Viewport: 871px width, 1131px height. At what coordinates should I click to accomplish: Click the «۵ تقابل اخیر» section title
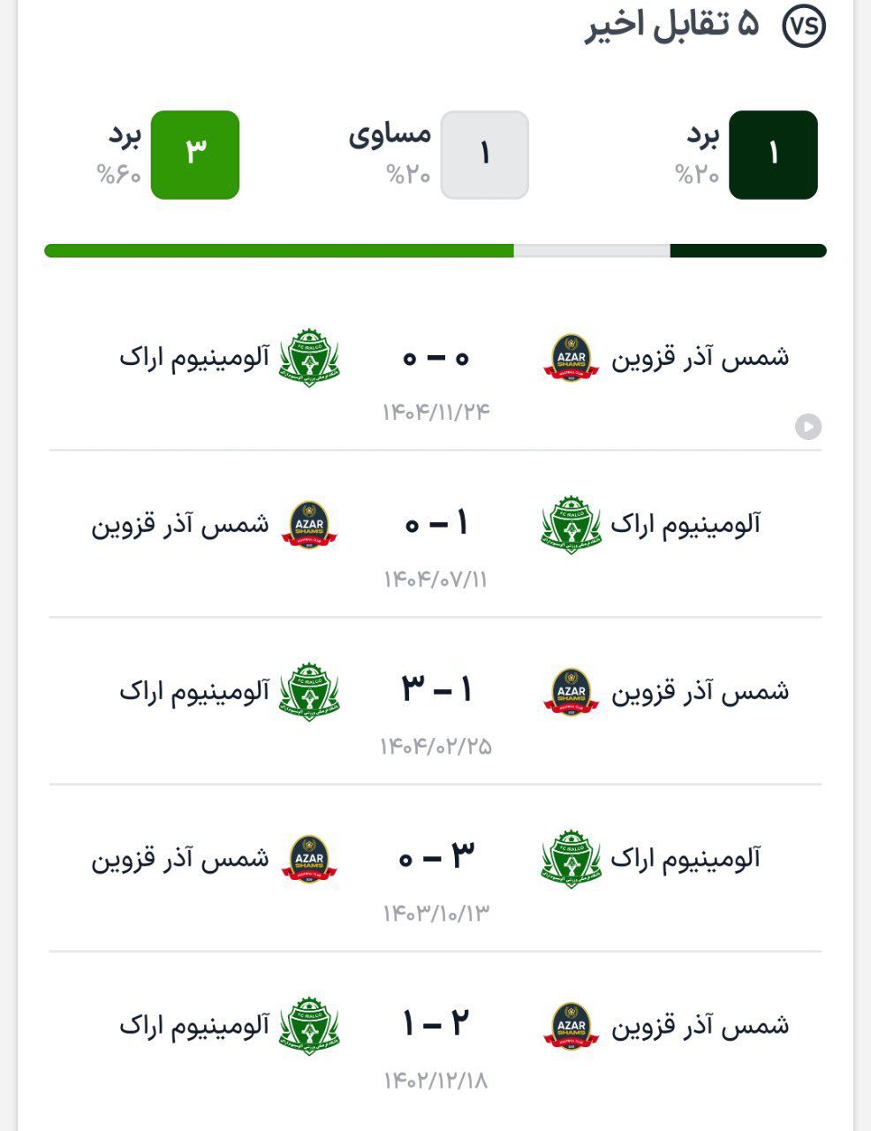tap(671, 27)
